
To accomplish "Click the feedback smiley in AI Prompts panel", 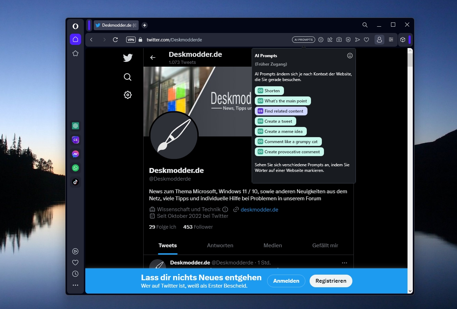I will [350, 55].
